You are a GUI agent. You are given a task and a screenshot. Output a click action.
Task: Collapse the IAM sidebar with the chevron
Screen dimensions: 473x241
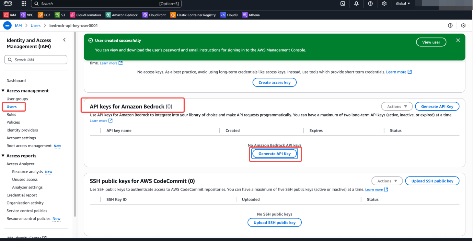64,40
